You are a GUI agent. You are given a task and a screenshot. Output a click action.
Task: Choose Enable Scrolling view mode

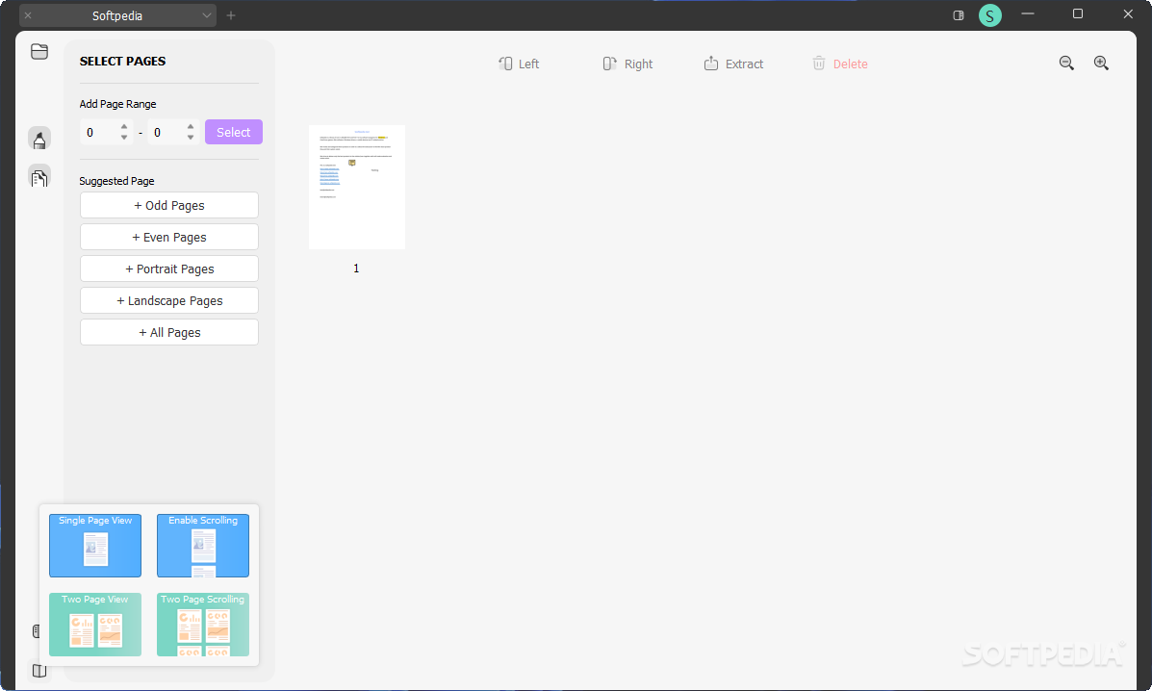point(203,546)
